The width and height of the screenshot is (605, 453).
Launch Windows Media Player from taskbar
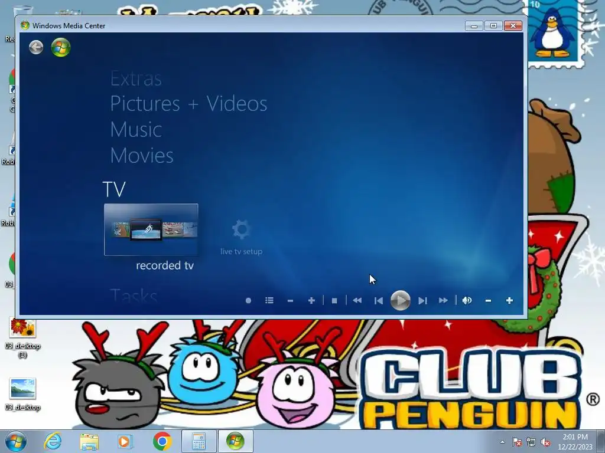[125, 441]
